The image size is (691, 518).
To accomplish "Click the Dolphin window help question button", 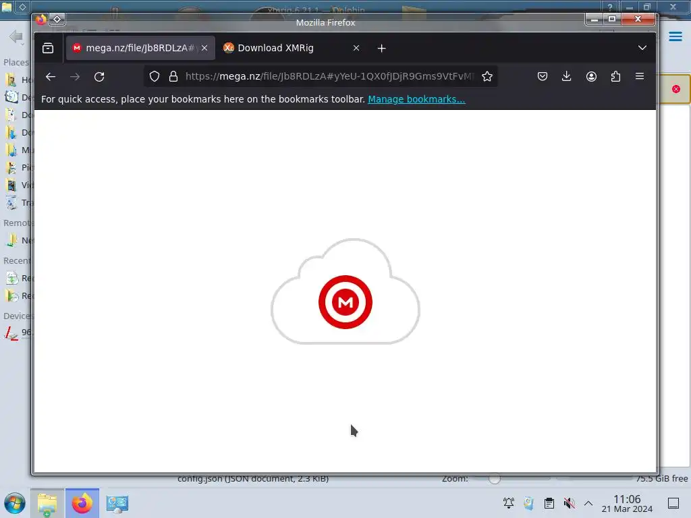I will tap(610, 7).
